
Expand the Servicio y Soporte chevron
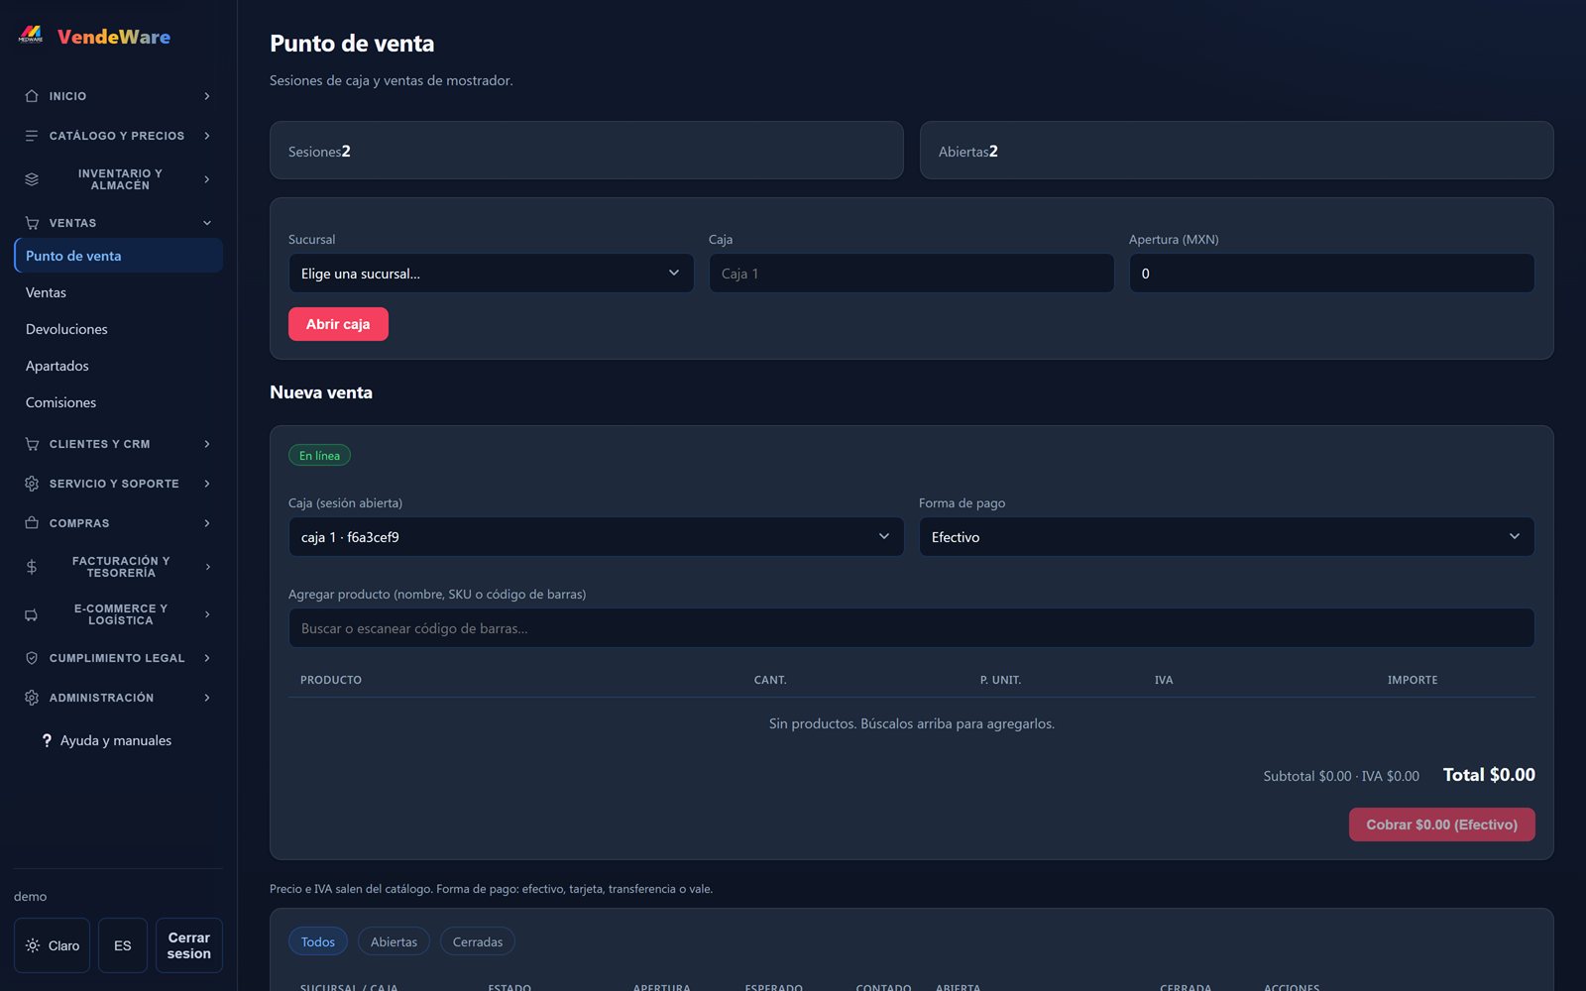pyautogui.click(x=207, y=484)
